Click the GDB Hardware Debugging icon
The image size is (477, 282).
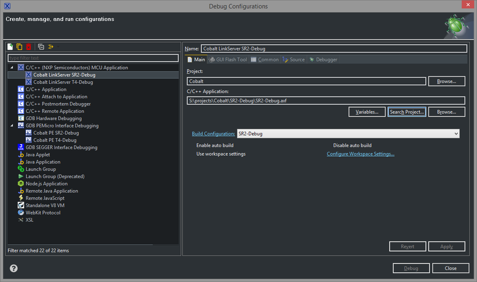21,119
